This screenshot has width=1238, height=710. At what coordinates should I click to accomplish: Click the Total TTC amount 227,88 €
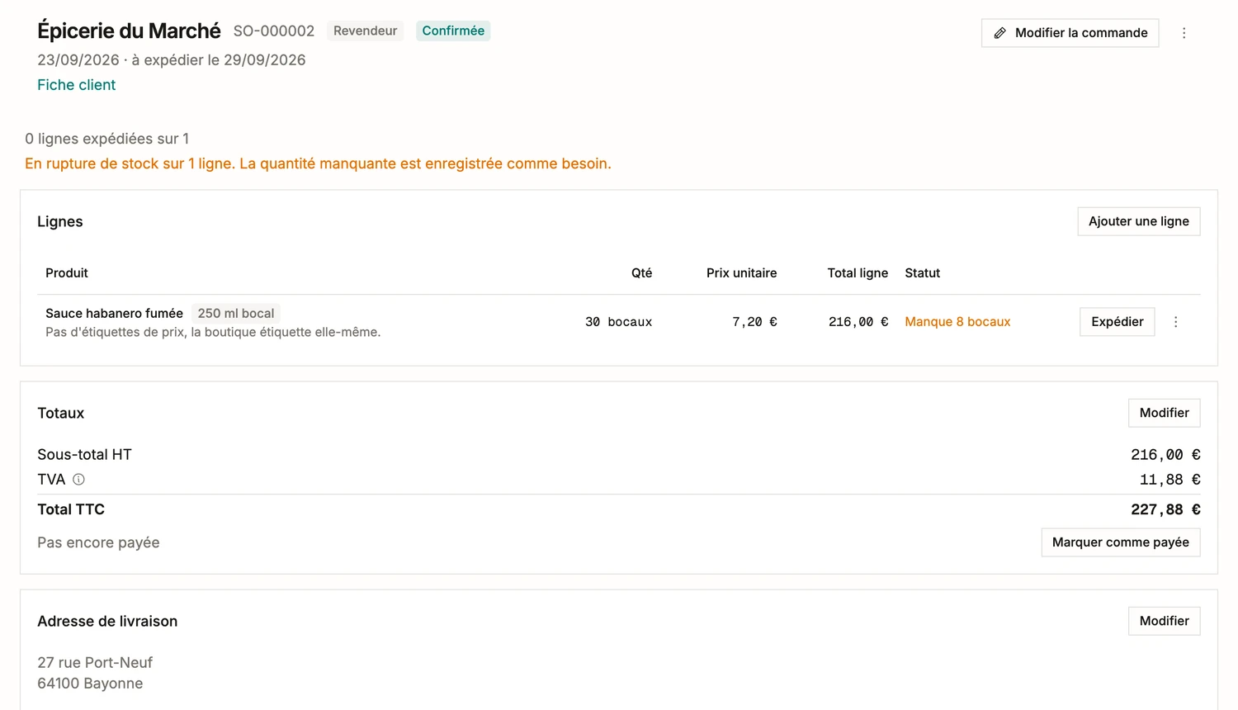tap(1165, 509)
